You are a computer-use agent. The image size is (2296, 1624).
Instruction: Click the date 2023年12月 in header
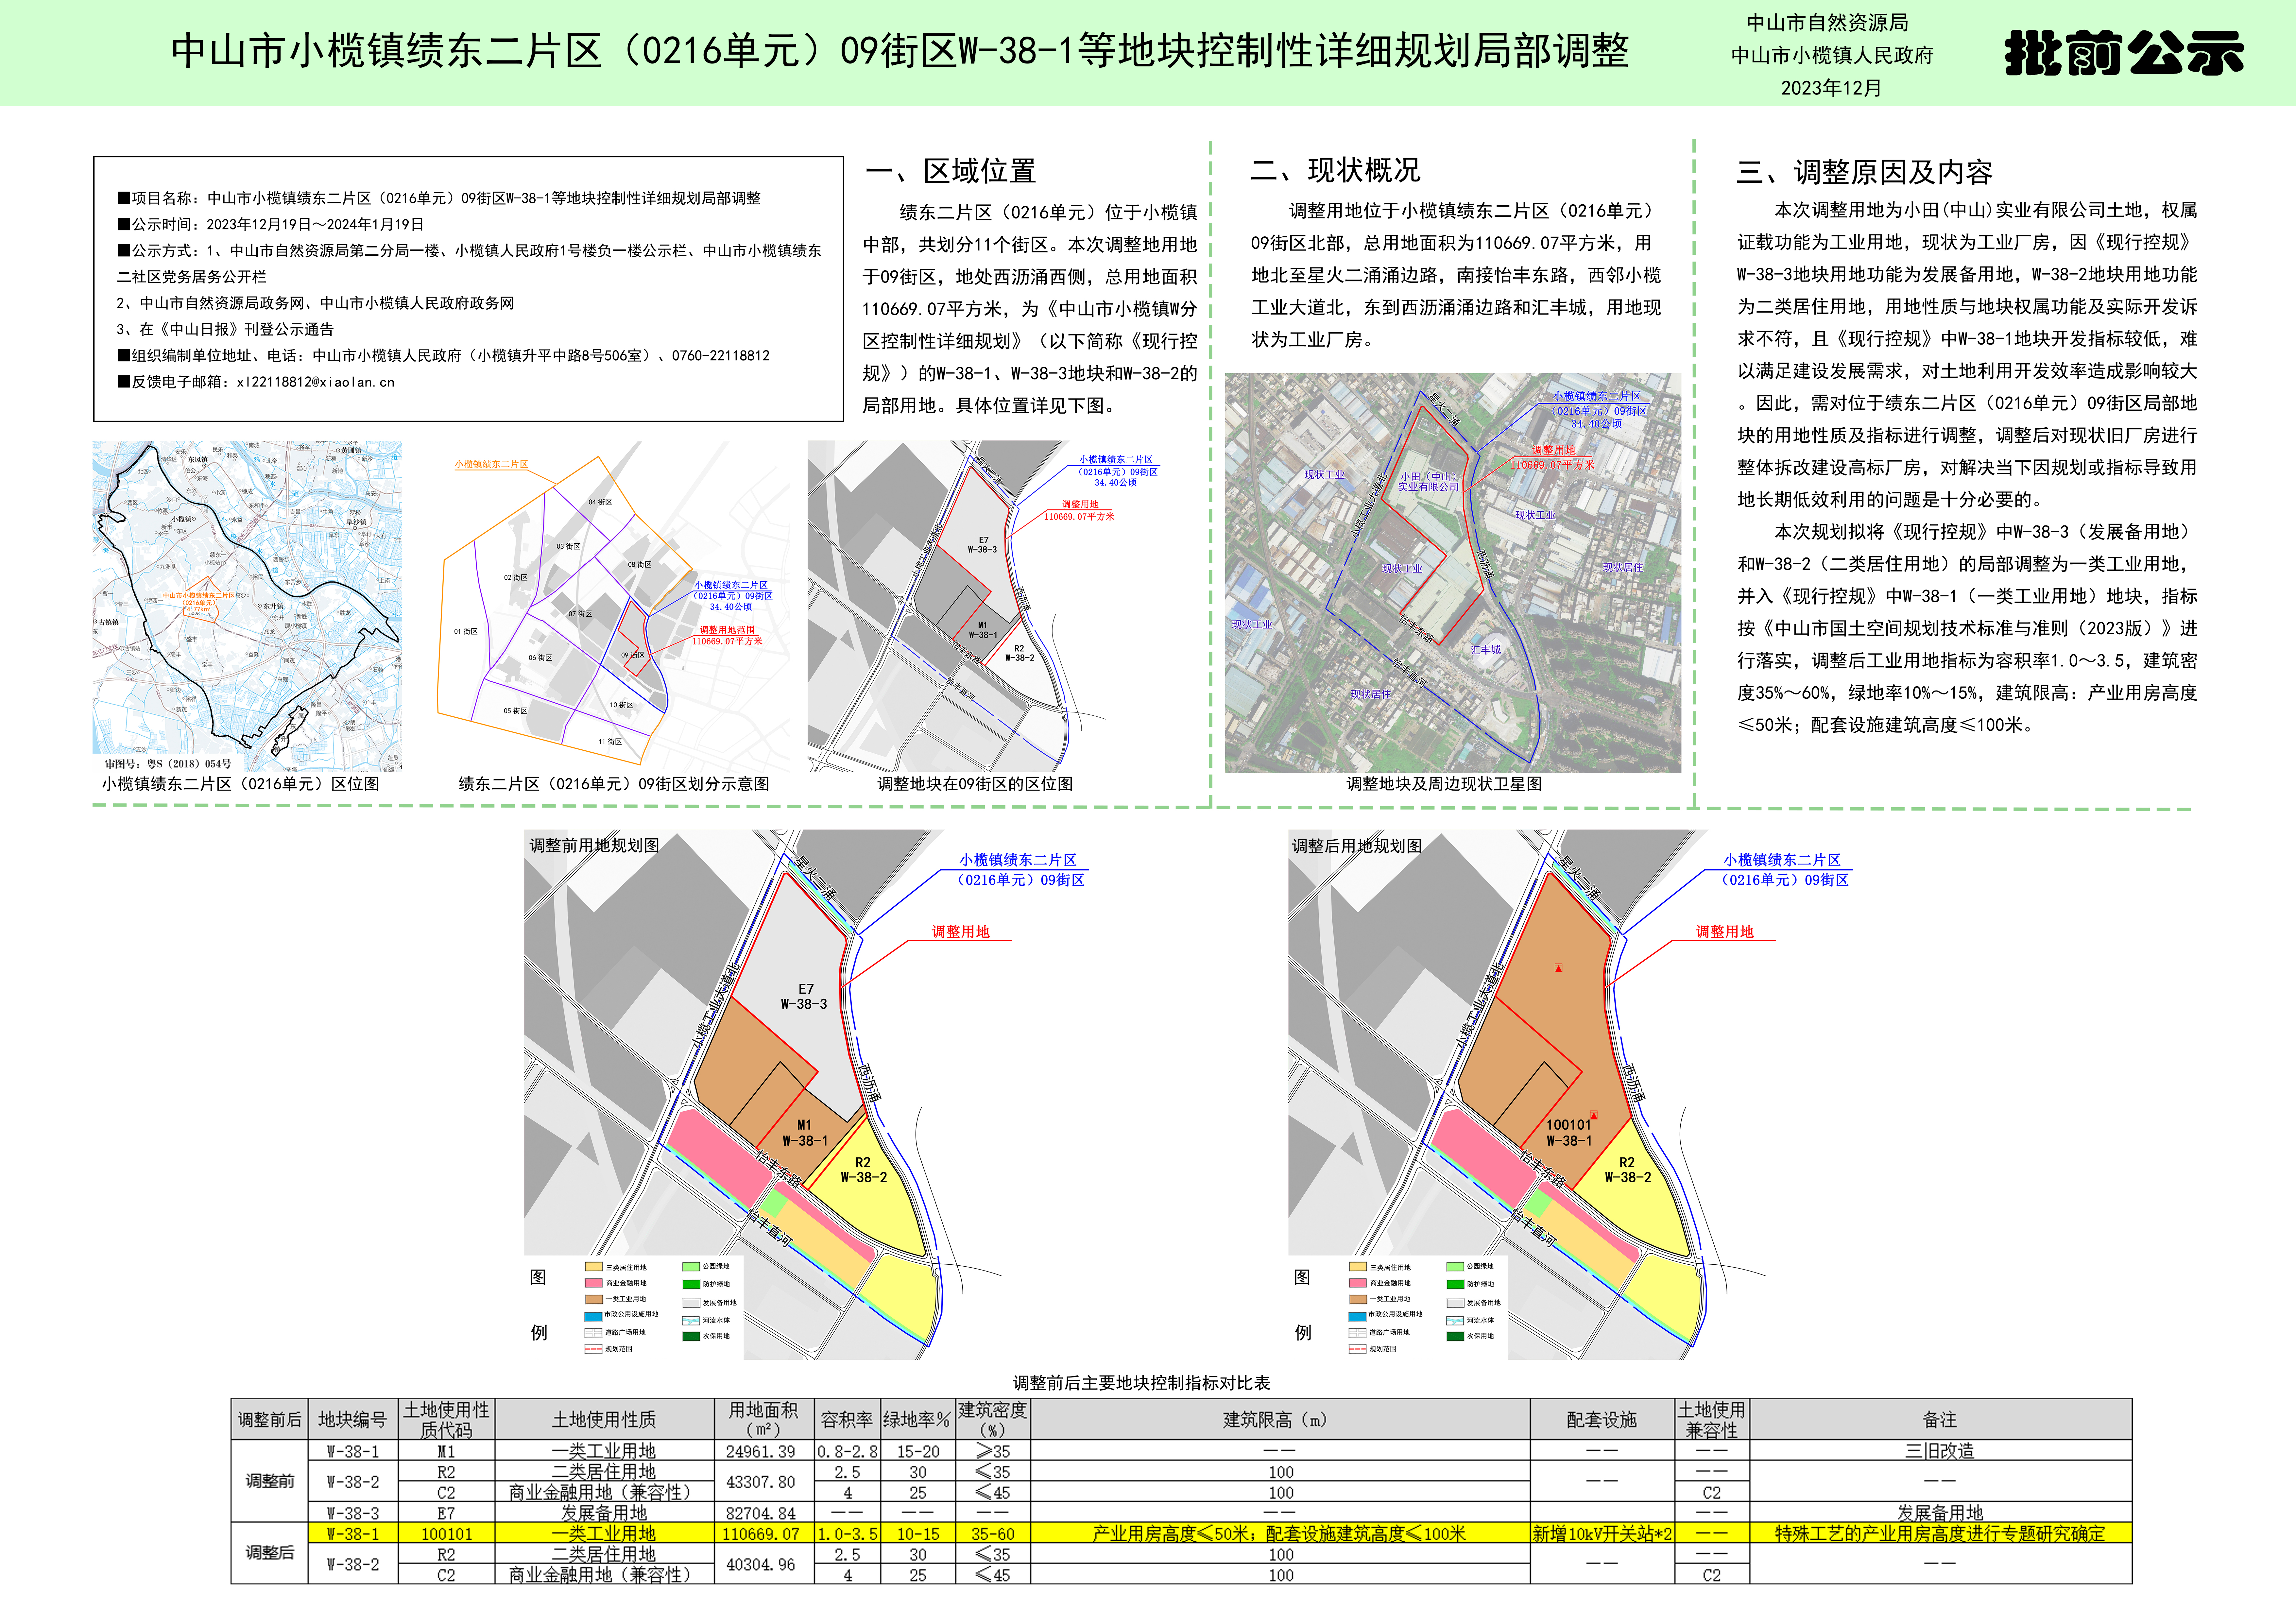pyautogui.click(x=1831, y=88)
